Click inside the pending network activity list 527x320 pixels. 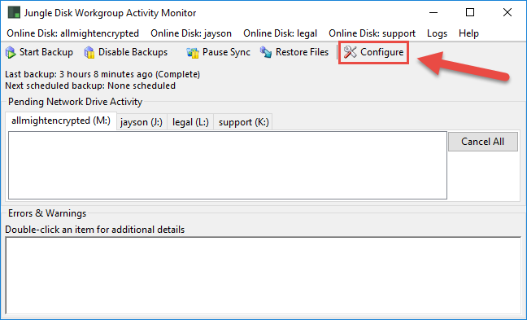(228, 165)
